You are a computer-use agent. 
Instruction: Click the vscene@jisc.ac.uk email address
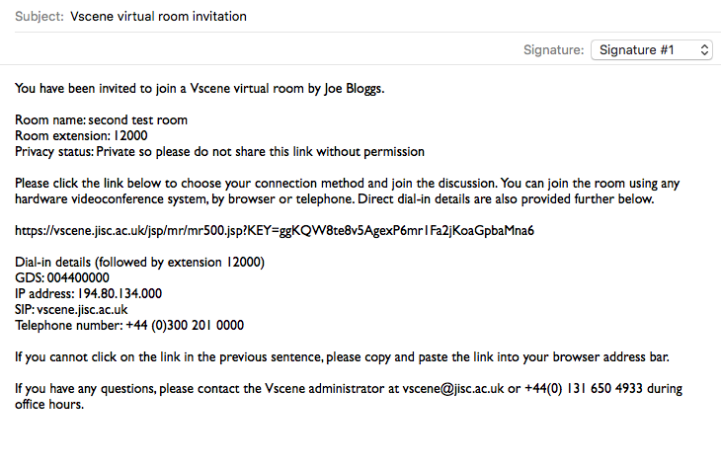point(453,388)
